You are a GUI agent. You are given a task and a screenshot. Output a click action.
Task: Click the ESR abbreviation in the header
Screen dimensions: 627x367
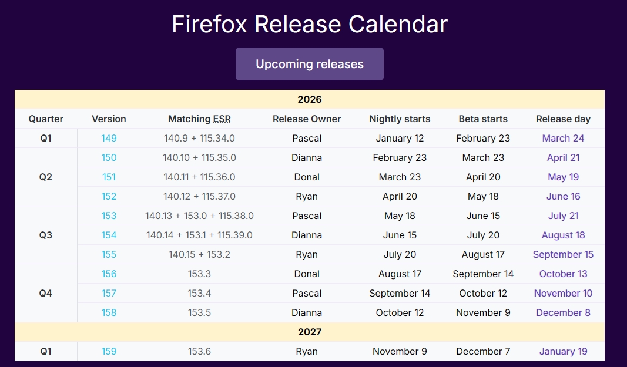pos(222,119)
